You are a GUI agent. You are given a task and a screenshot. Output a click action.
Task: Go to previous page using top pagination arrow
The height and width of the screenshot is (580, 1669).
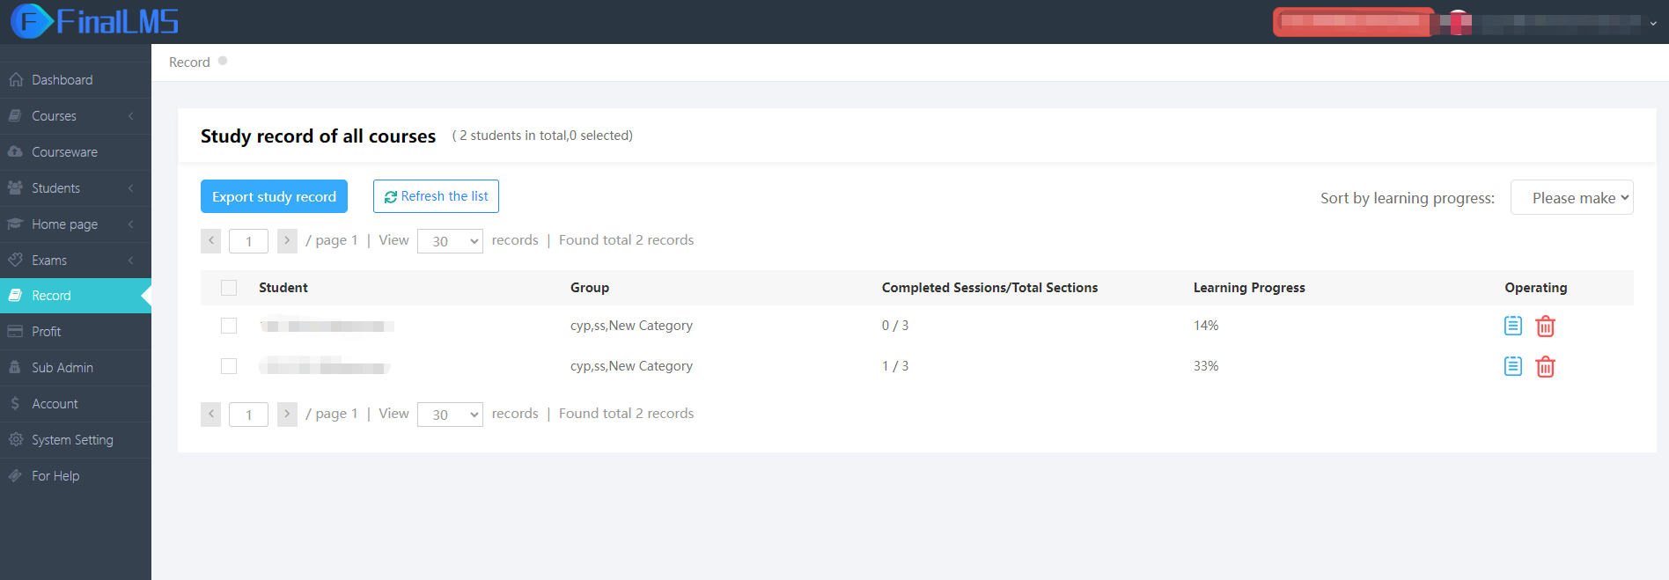(x=210, y=241)
